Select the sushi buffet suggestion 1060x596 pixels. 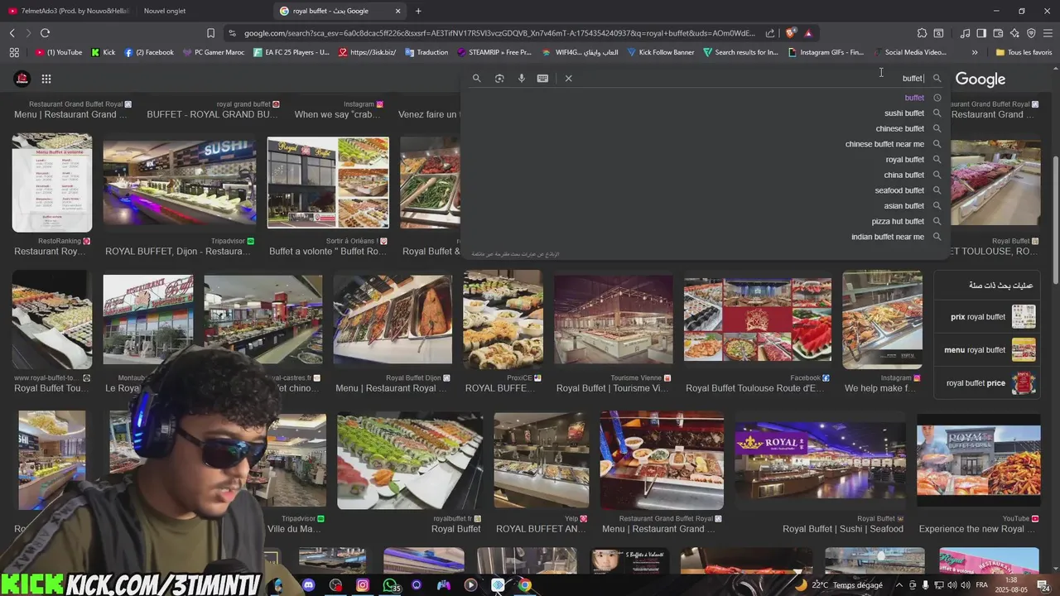pyautogui.click(x=904, y=113)
